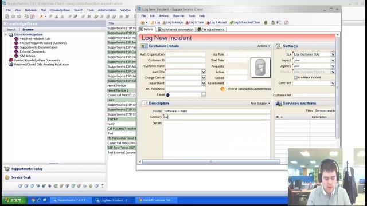367x206 pixels.
Task: Click into the Customer ID field
Action: pos(185,60)
